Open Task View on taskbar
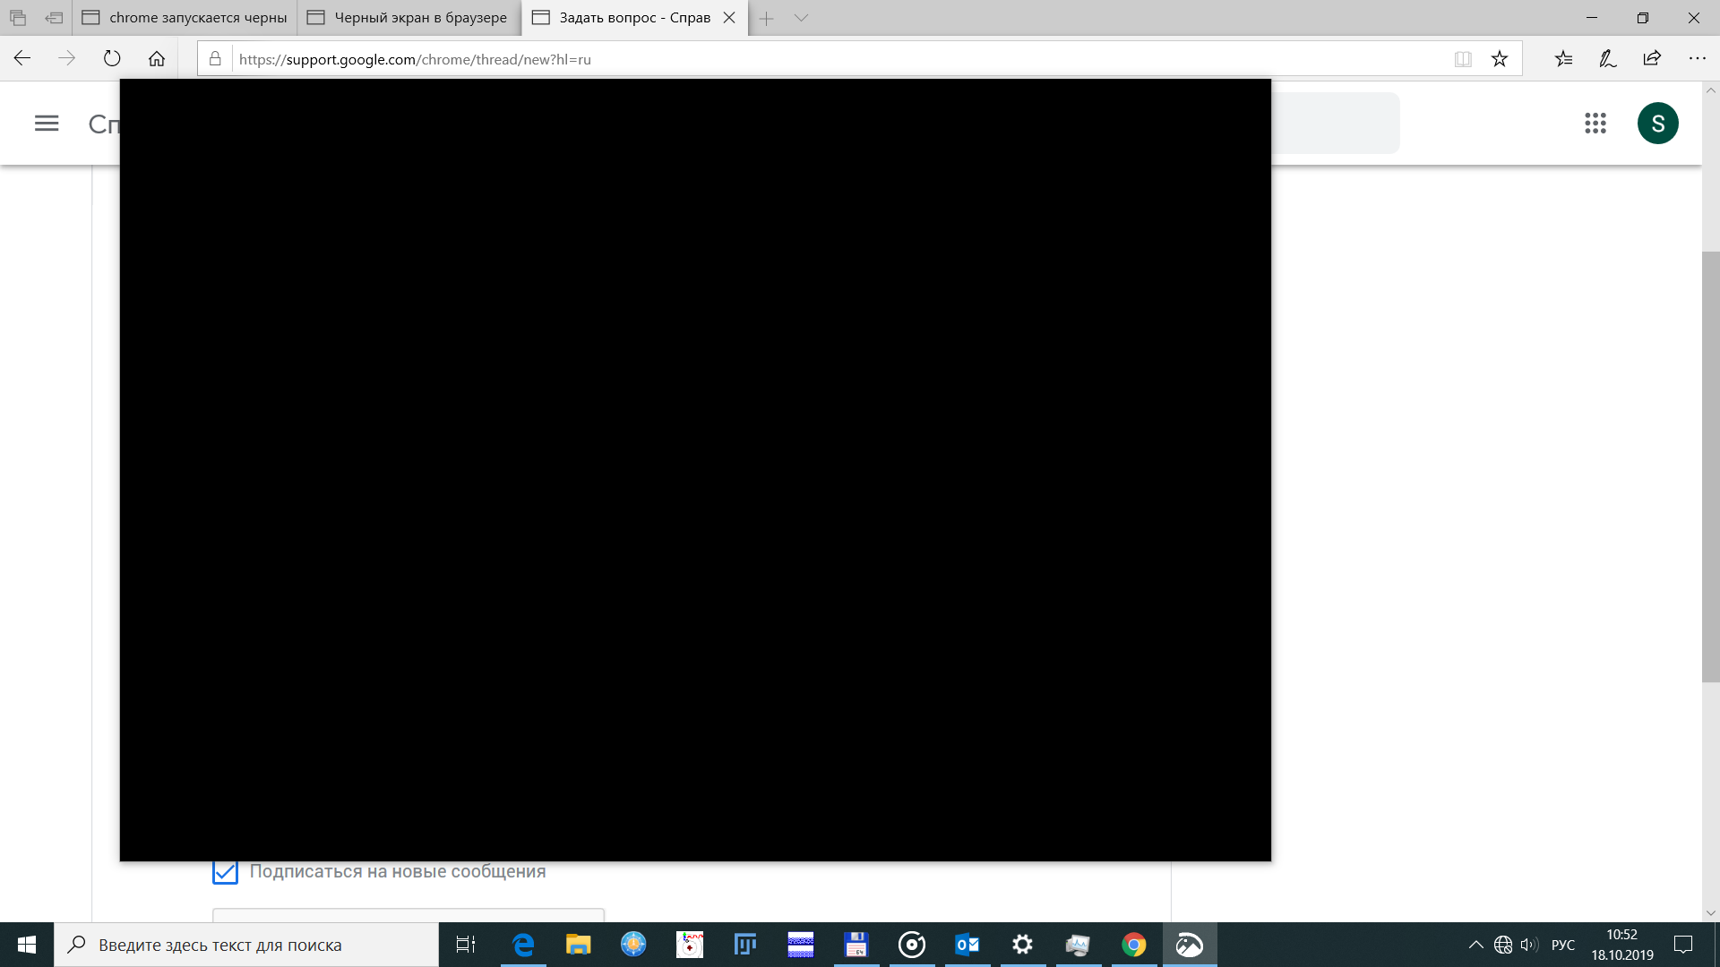Image resolution: width=1720 pixels, height=967 pixels. click(466, 945)
